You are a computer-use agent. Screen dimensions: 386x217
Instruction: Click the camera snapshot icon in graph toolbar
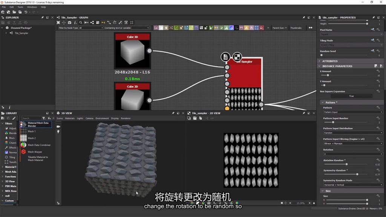coord(69,23)
